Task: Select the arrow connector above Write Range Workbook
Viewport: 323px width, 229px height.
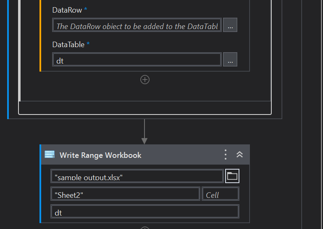Action: click(x=144, y=131)
